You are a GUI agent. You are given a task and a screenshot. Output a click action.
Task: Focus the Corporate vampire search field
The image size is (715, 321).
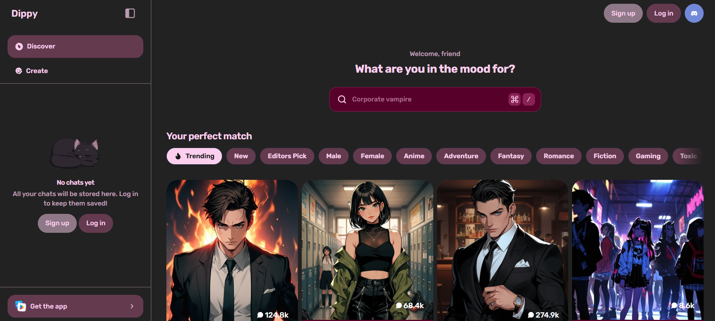pyautogui.click(x=435, y=99)
